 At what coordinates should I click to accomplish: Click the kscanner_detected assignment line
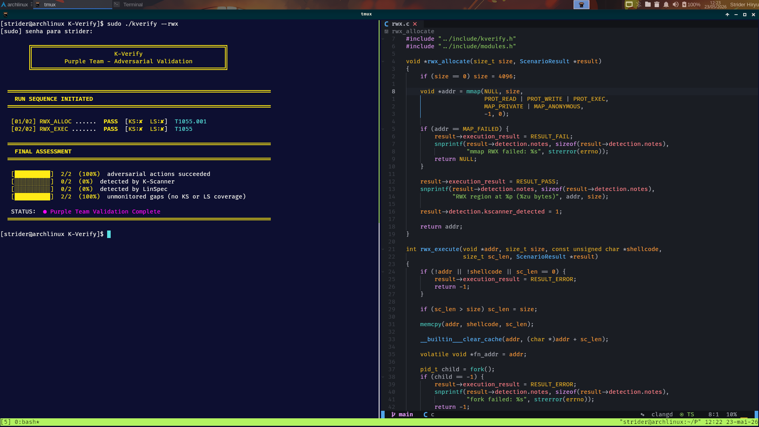491,212
